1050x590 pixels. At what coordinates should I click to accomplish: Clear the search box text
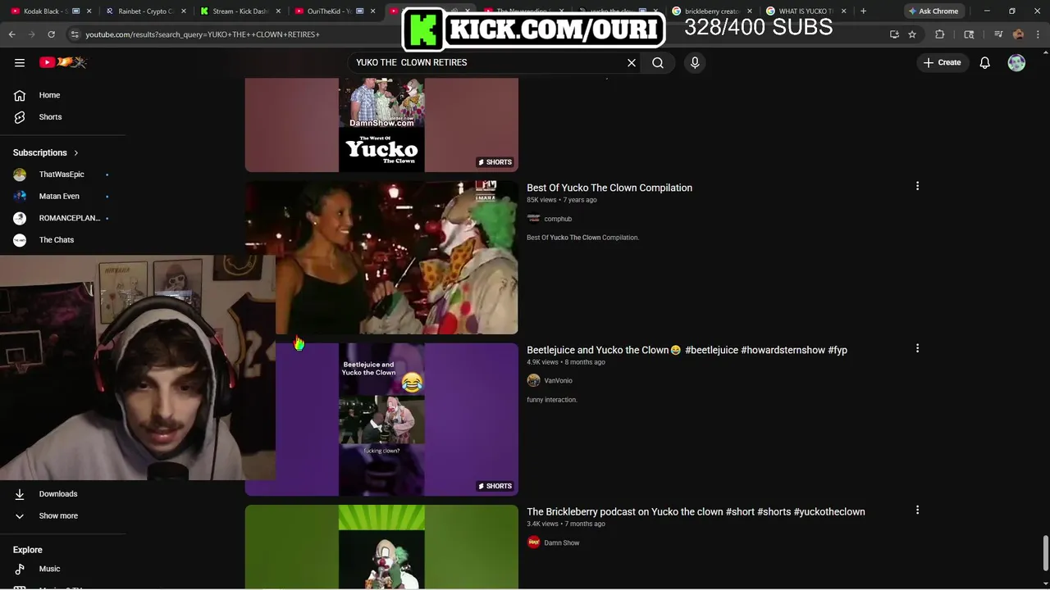tap(632, 62)
